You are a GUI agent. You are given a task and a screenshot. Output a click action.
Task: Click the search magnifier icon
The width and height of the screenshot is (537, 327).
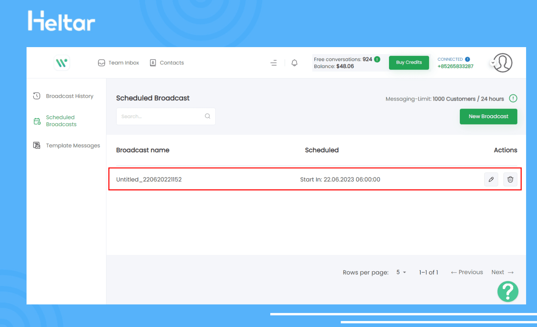tap(208, 116)
